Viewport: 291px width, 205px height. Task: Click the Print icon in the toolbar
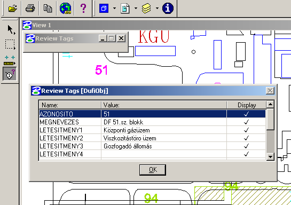(30, 9)
